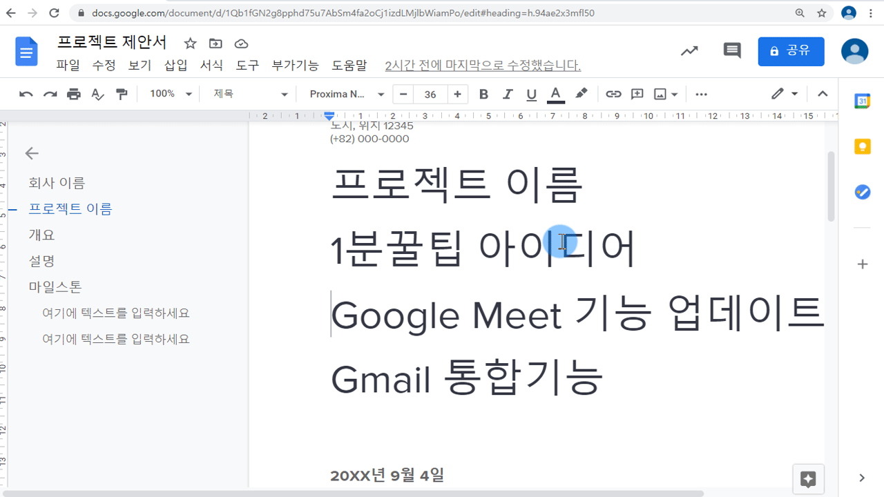
Task: Open the paragraph style 제목 dropdown
Action: (x=251, y=95)
